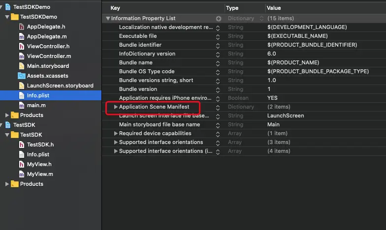Expand the Required device capabilities array
The width and height of the screenshot is (386, 230).
click(x=116, y=133)
